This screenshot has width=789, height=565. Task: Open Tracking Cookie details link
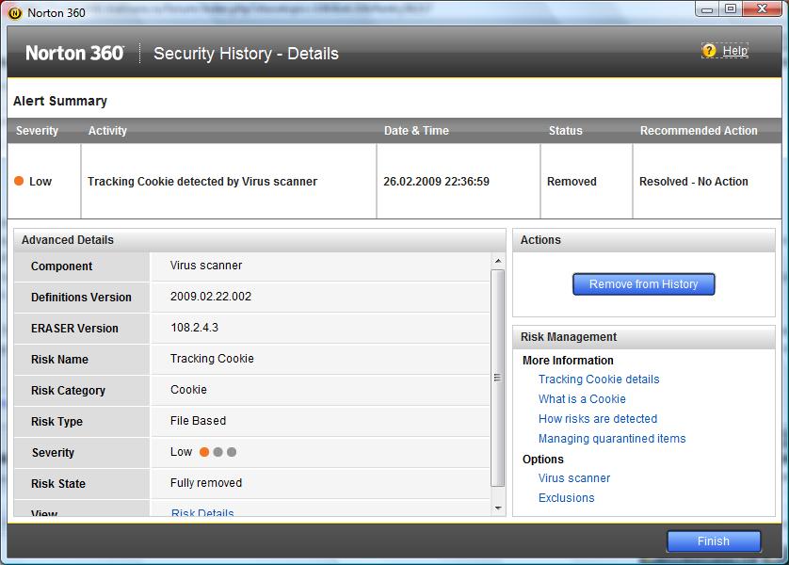(599, 379)
